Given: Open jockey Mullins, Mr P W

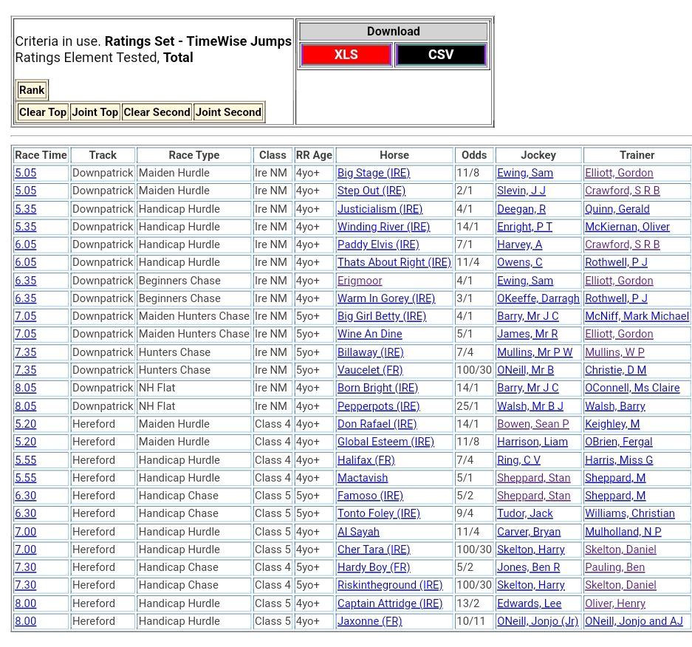Looking at the screenshot, I should [534, 352].
